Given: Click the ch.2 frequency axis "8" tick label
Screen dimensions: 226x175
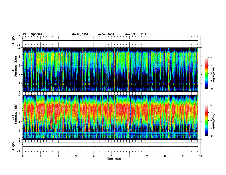Looking at the screenshot, I should coord(20,104).
